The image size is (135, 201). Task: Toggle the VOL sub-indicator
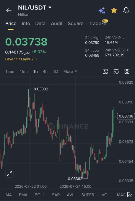105,195
